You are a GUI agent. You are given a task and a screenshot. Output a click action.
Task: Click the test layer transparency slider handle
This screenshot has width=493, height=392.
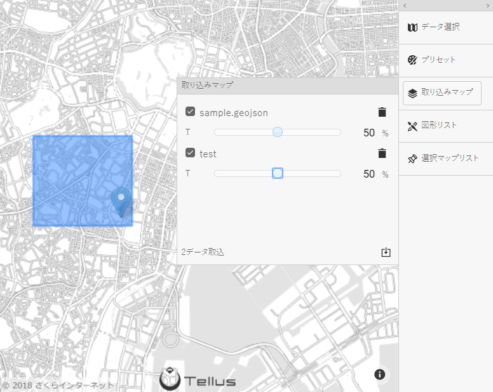pos(277,173)
